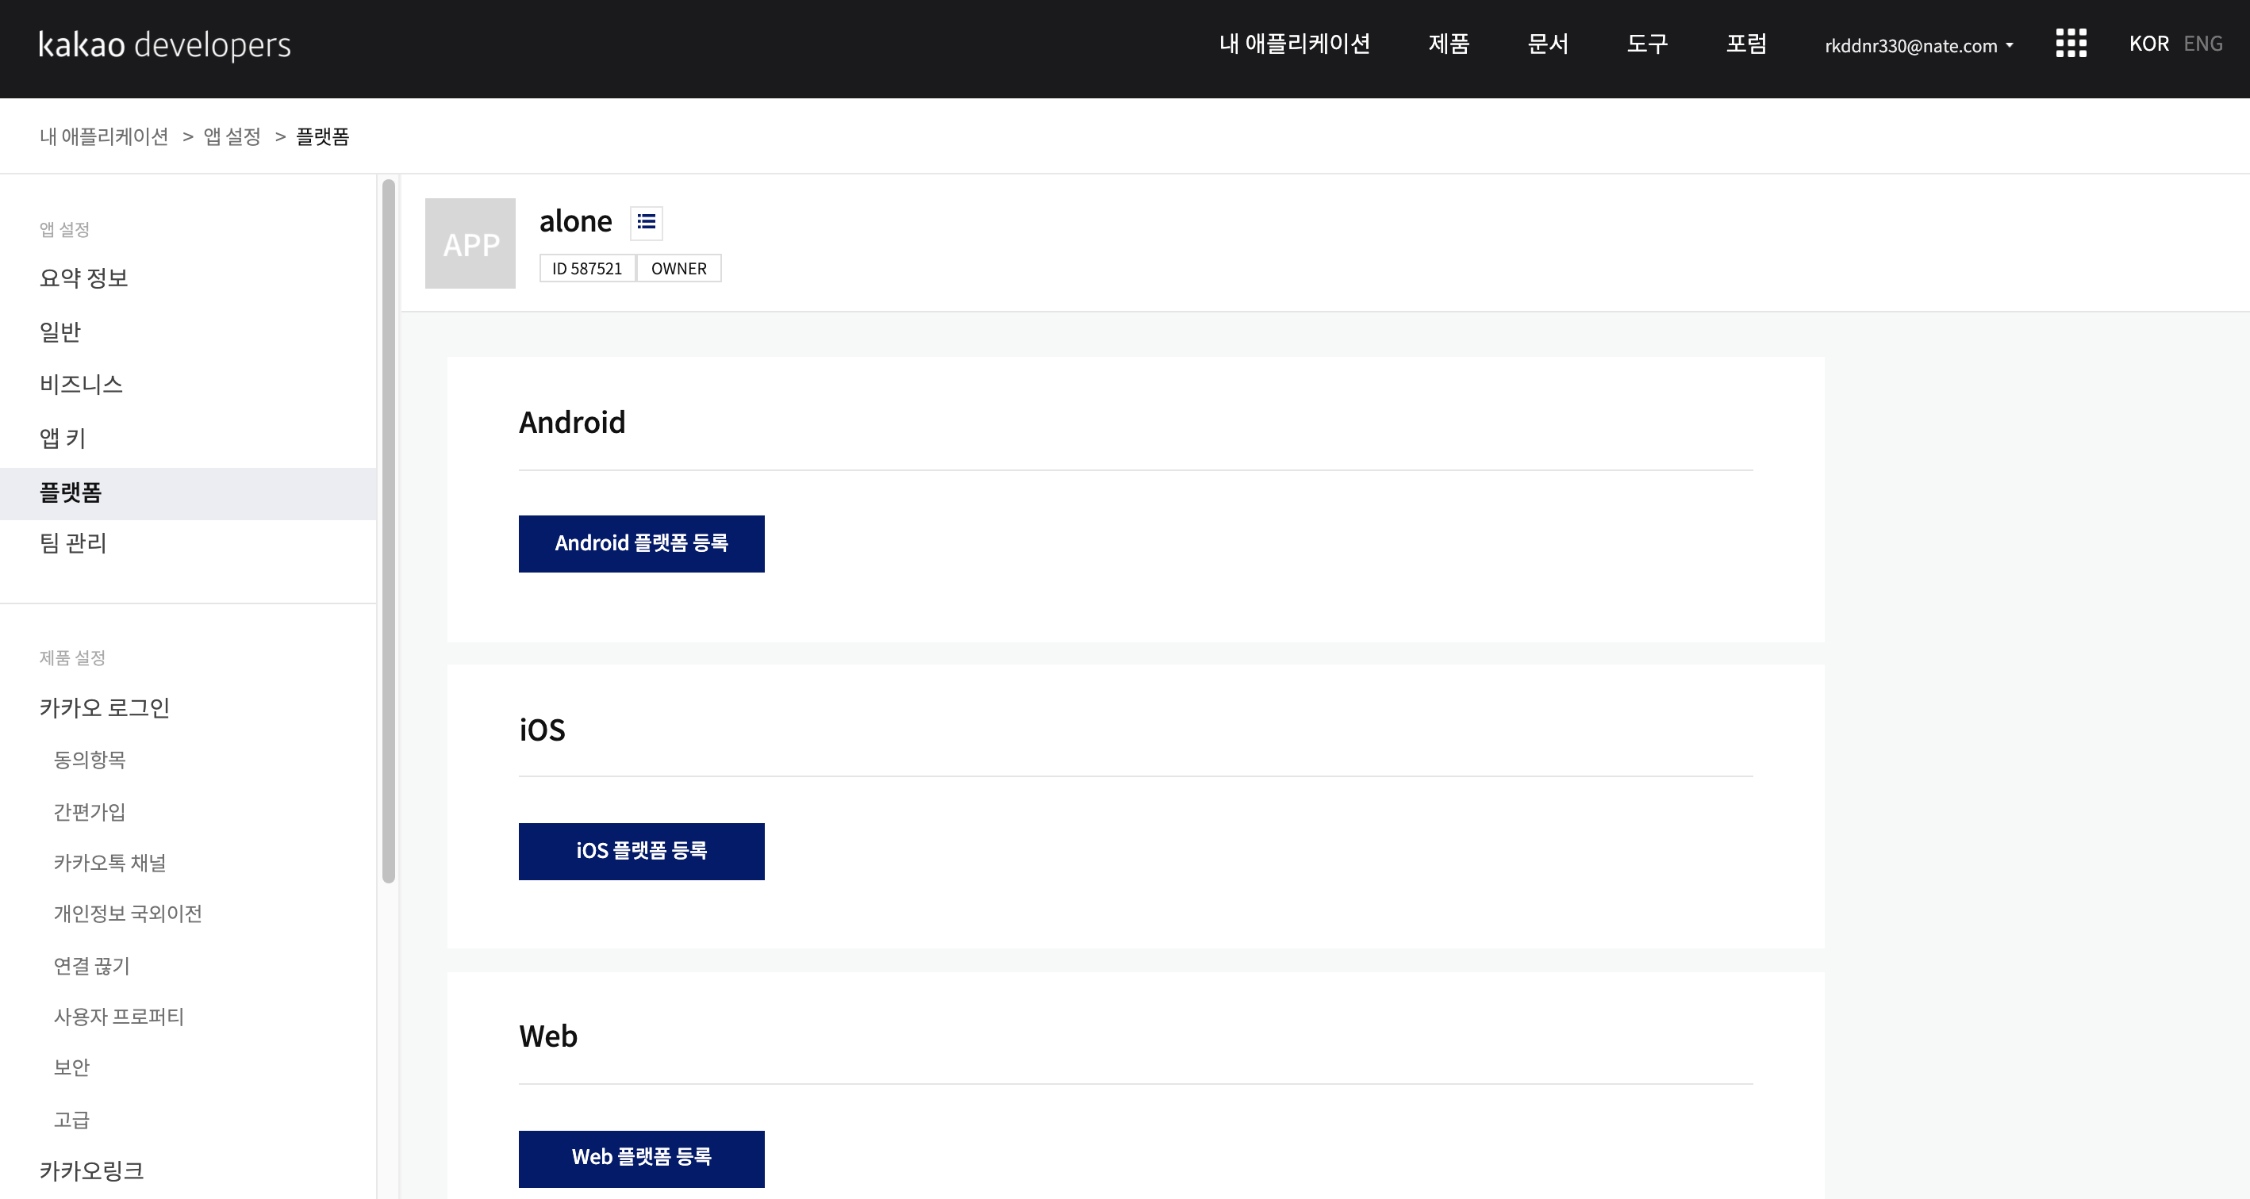Go to 앱 설정 breadcrumb link
Viewport: 2250px width, 1199px height.
pyautogui.click(x=232, y=137)
